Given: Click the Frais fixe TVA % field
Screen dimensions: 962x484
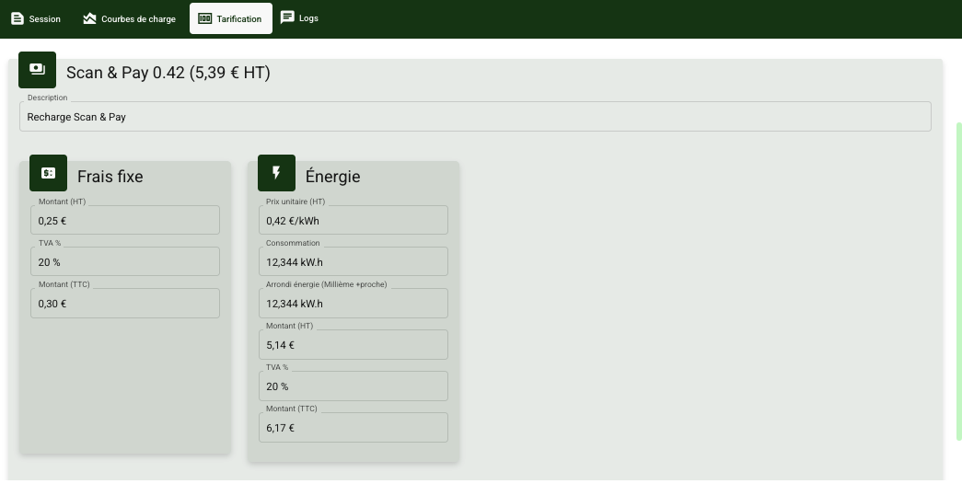Looking at the screenshot, I should (x=125, y=262).
